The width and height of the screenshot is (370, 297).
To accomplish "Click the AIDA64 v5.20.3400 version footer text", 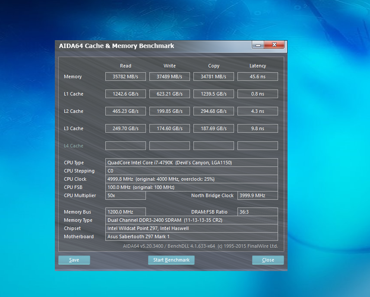I will tap(200, 246).
